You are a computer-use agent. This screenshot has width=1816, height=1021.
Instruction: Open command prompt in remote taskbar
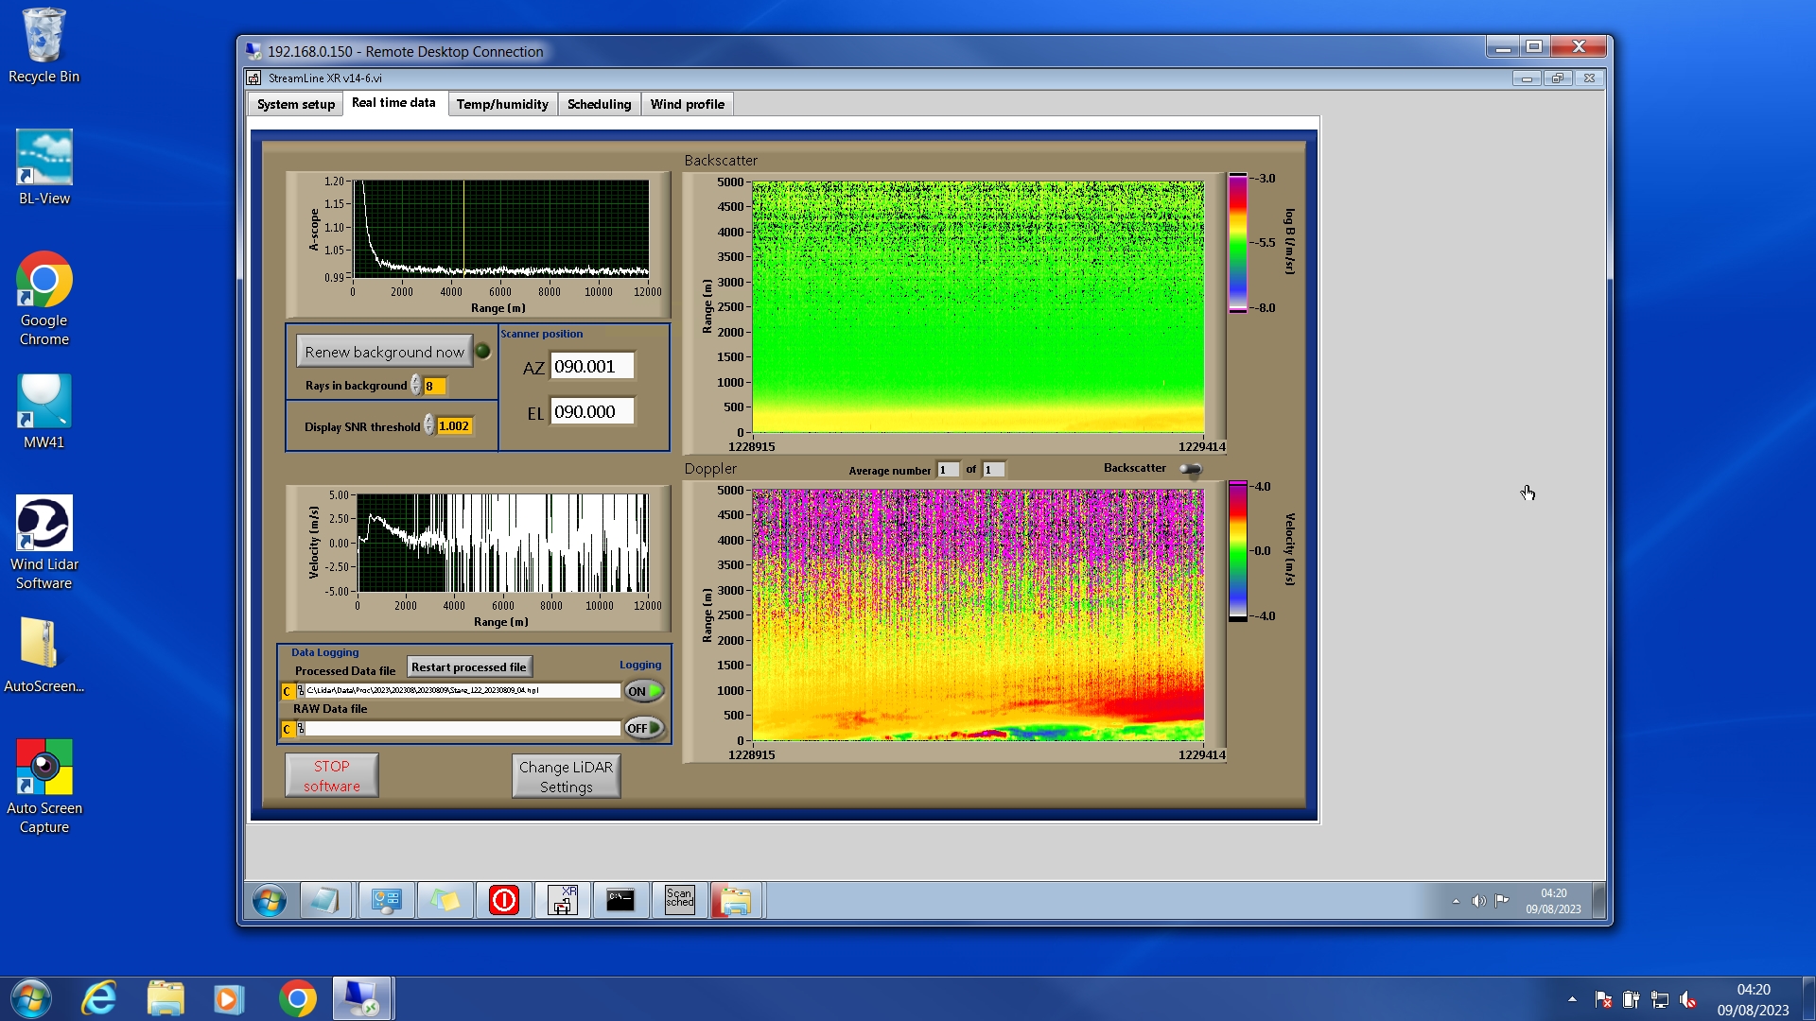tap(620, 900)
